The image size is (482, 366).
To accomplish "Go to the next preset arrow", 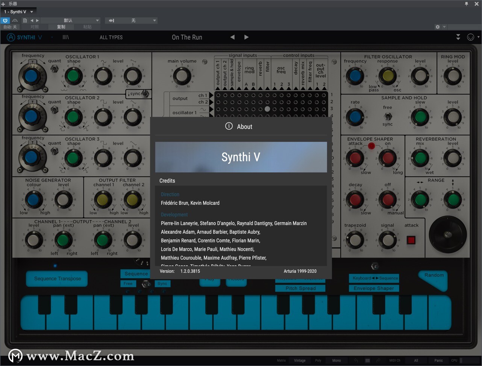I will pyautogui.click(x=246, y=37).
